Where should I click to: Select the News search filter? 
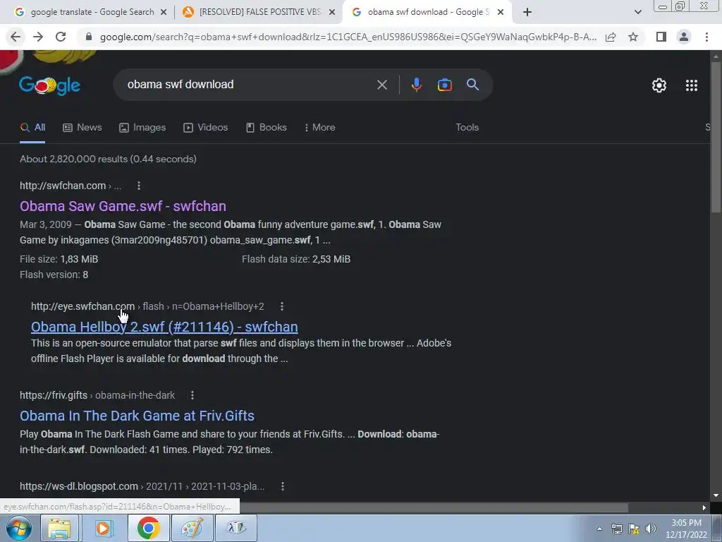click(82, 128)
